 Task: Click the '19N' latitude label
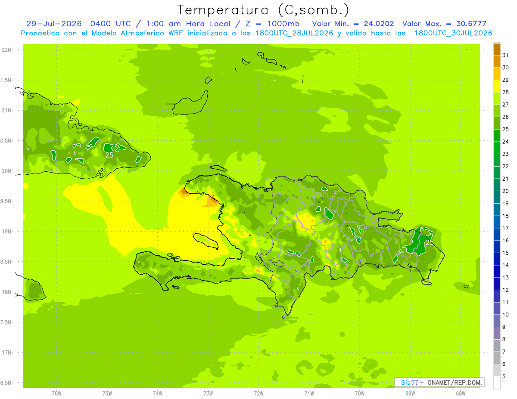tap(6, 232)
